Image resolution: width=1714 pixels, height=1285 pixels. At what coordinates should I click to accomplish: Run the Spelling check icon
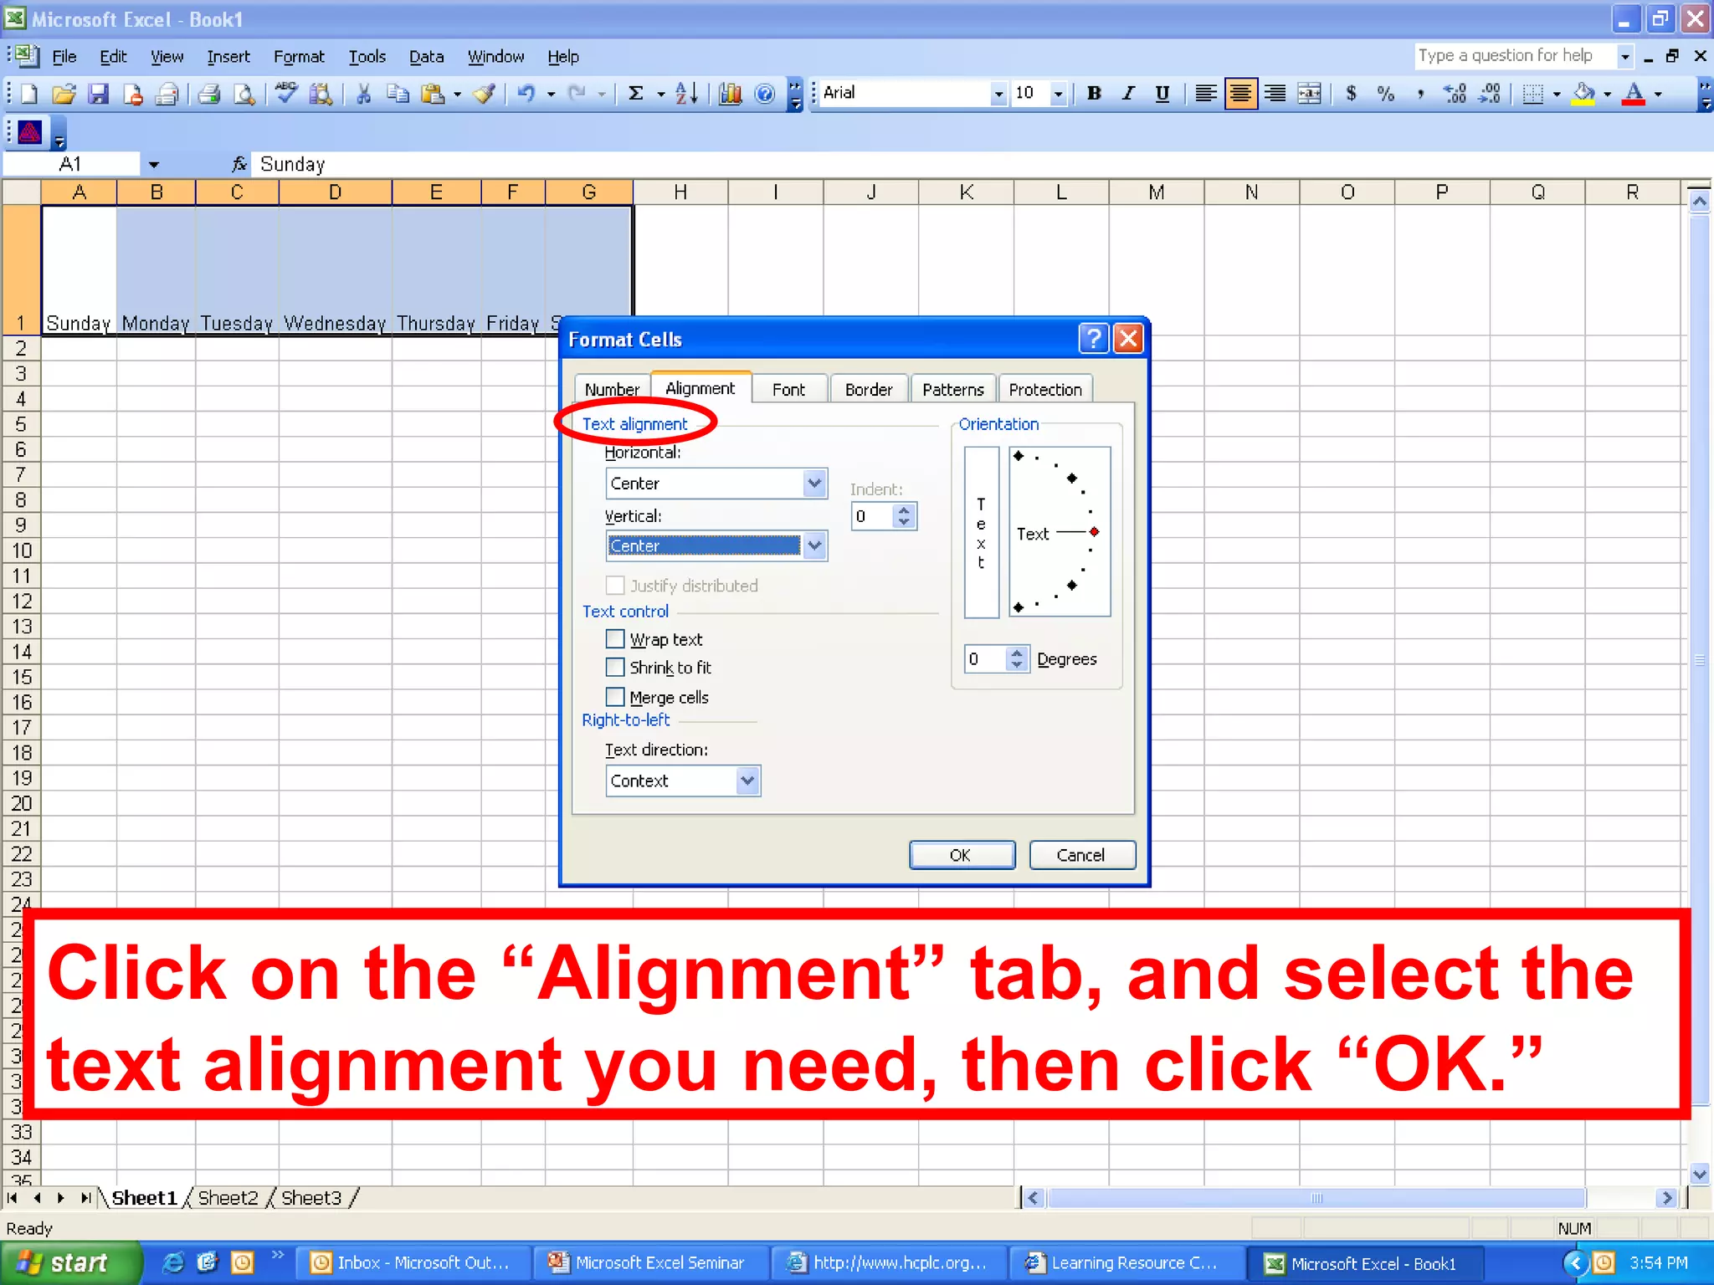(x=286, y=94)
